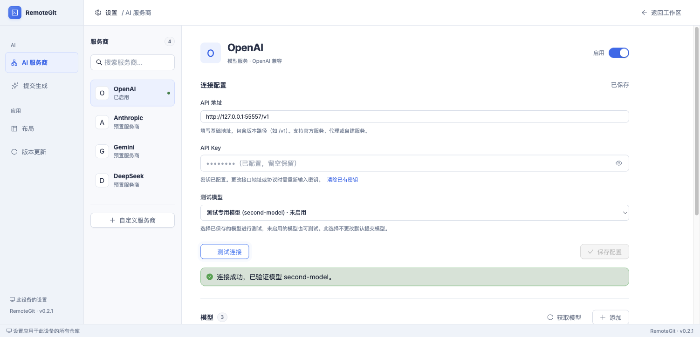Click the AI 服务商 network icon in sidebar
The width and height of the screenshot is (700, 337).
click(x=14, y=62)
